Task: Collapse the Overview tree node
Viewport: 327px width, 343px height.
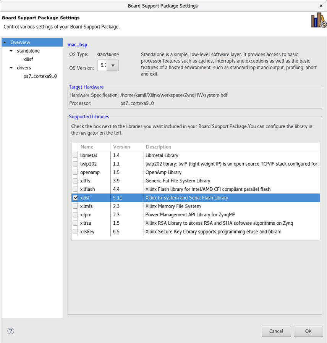Action: 5,42
